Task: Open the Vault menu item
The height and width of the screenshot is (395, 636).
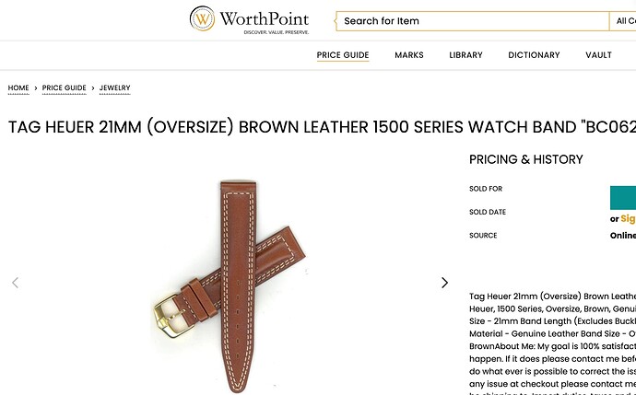Action: point(598,55)
